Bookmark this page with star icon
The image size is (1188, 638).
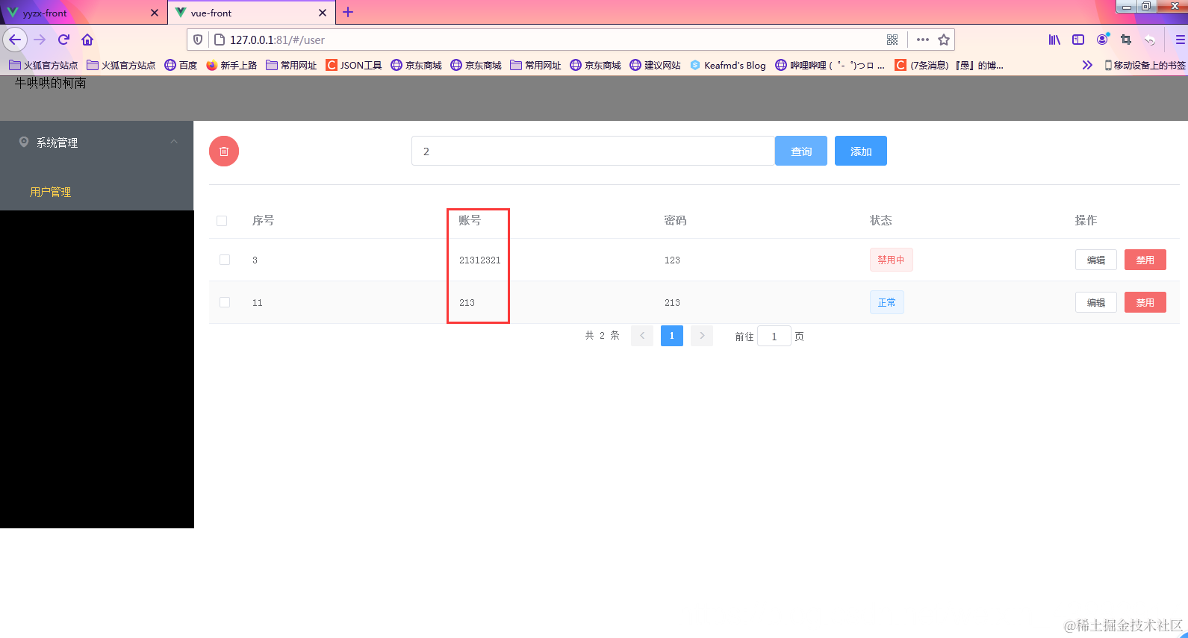coord(944,40)
